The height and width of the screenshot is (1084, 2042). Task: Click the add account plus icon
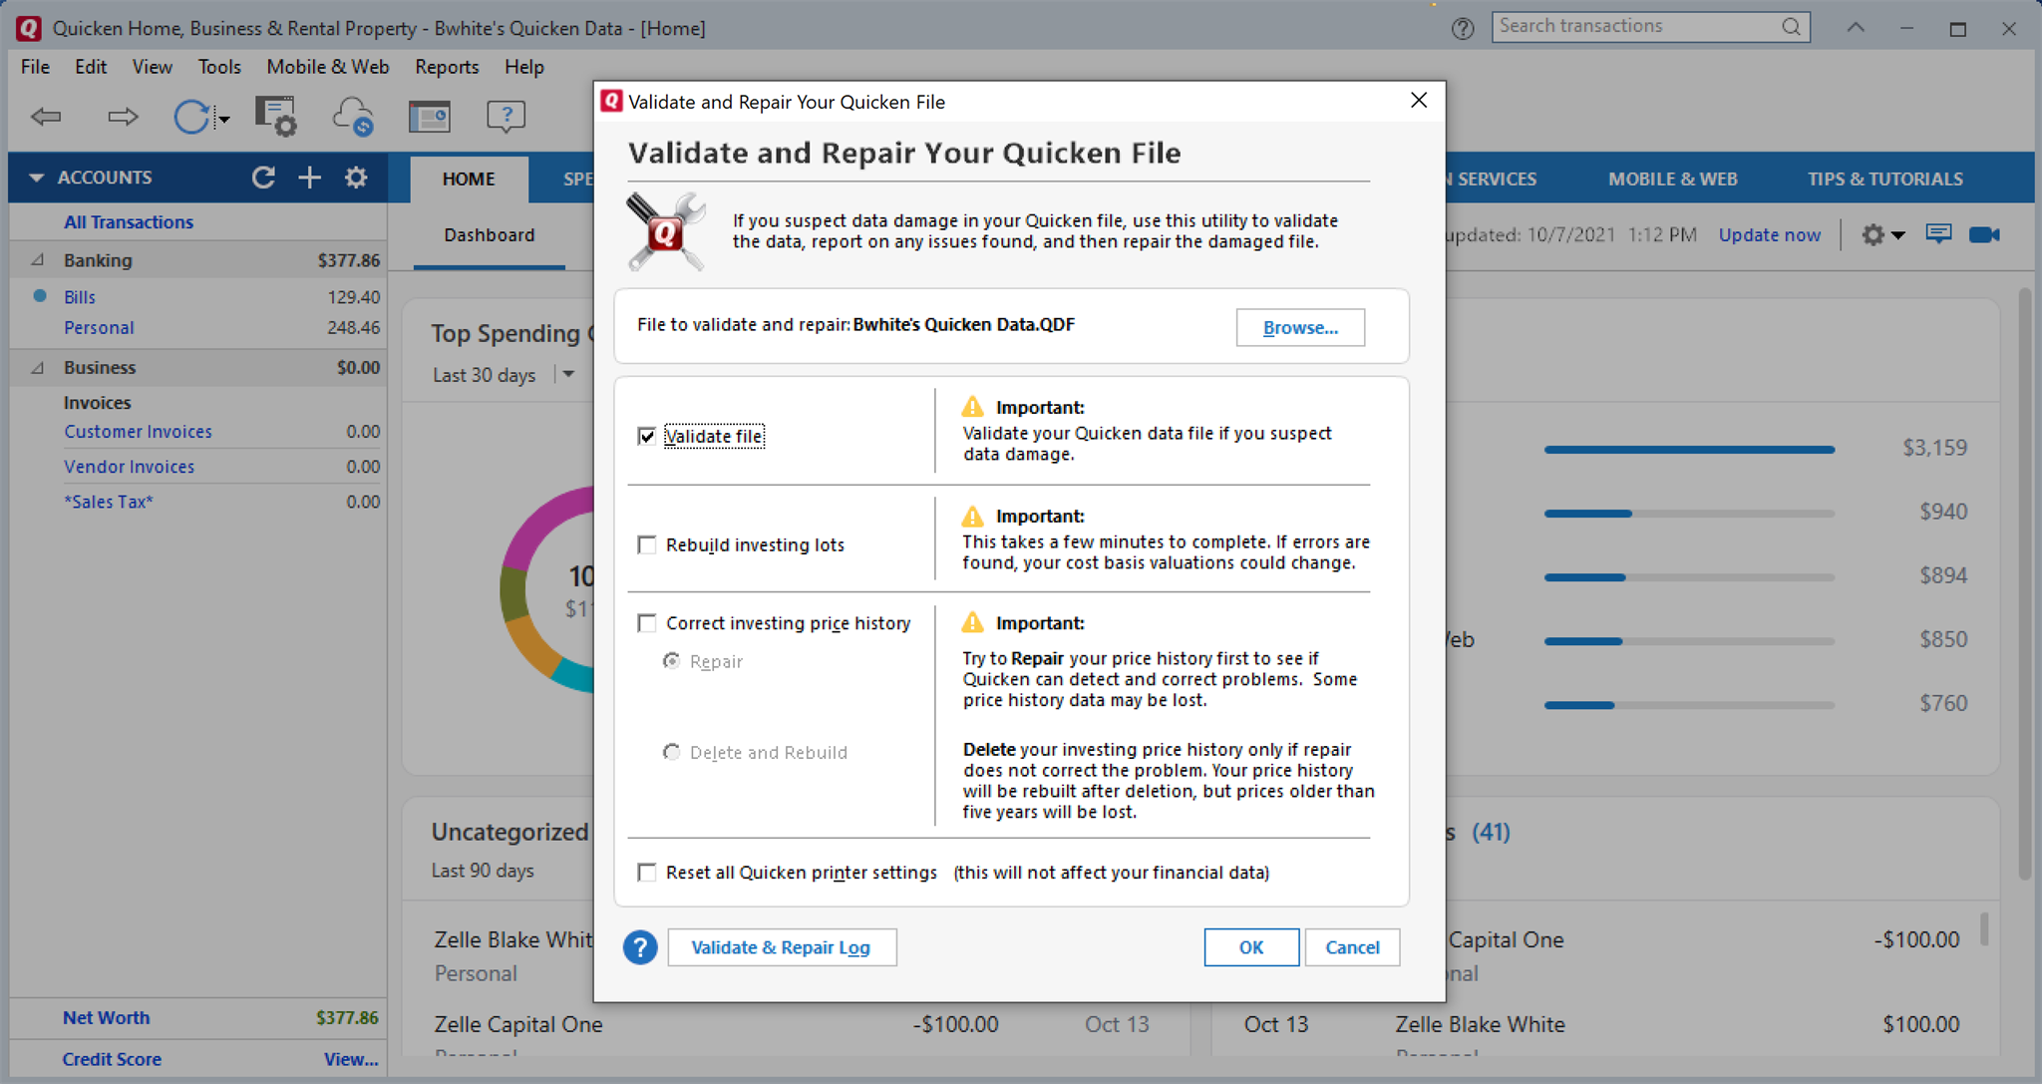(x=310, y=178)
